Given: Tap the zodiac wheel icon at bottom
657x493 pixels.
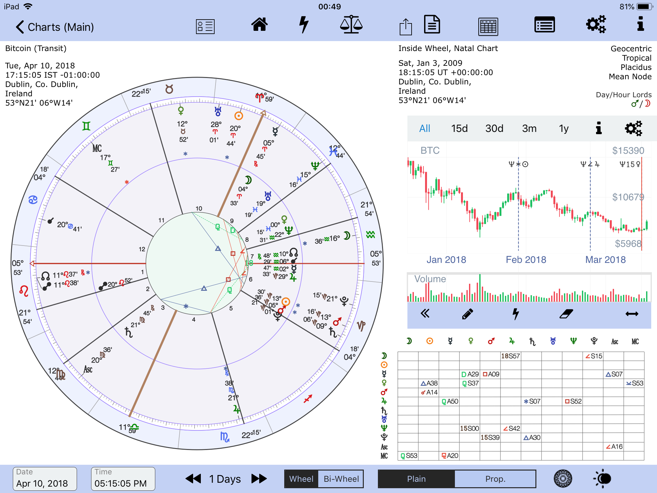Looking at the screenshot, I should [x=563, y=479].
